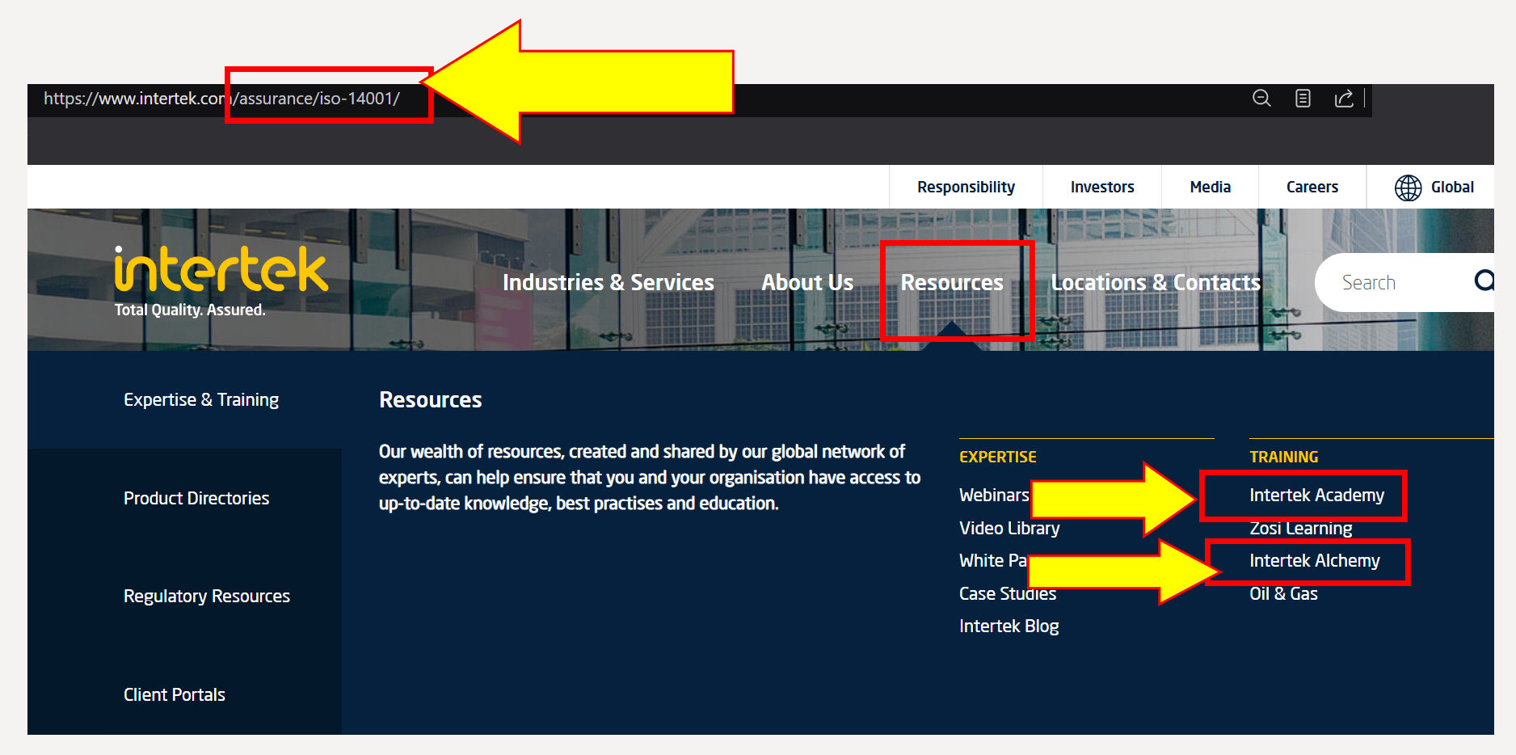The width and height of the screenshot is (1516, 755).
Task: Click the share icon in address bar
Action: (x=1344, y=99)
